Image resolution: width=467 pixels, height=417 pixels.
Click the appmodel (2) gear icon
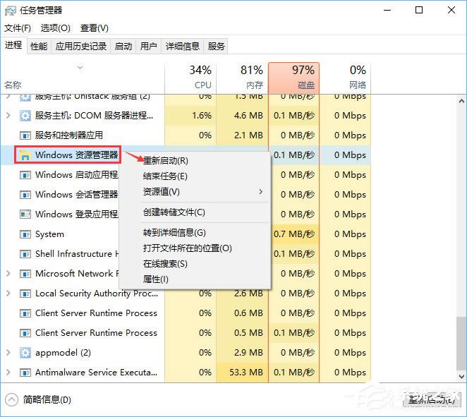point(25,353)
